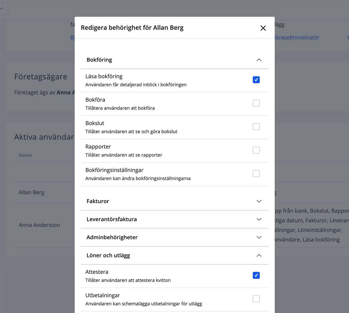Expand the Adminbehörigheter section

point(259,237)
